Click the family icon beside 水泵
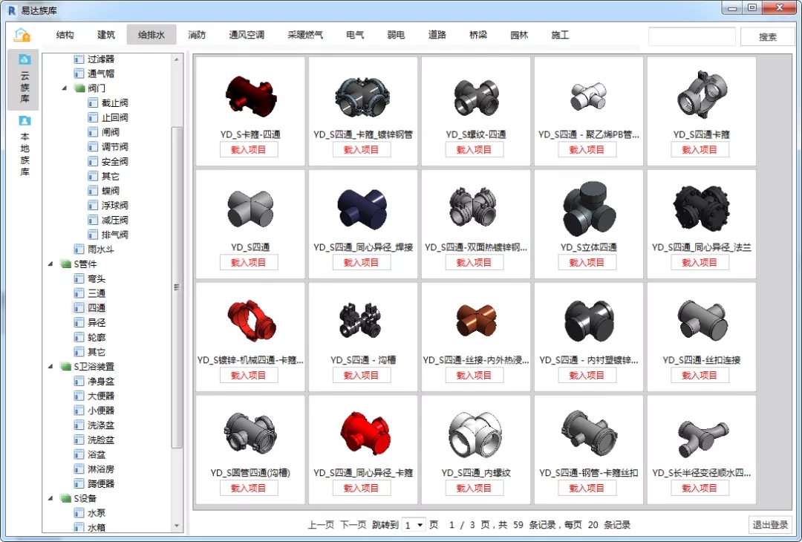 79,513
